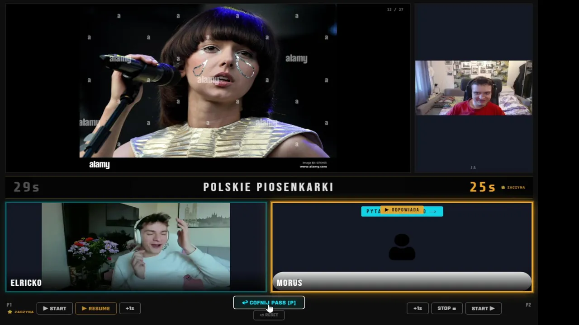579x325 pixels.
Task: Click the ELRICKO name label
Action: point(26,283)
